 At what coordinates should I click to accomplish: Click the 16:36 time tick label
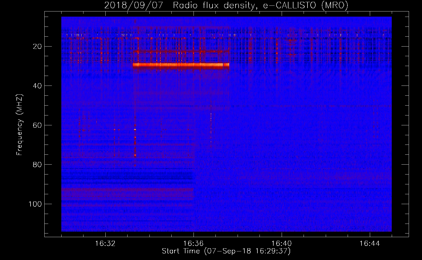[194, 244]
